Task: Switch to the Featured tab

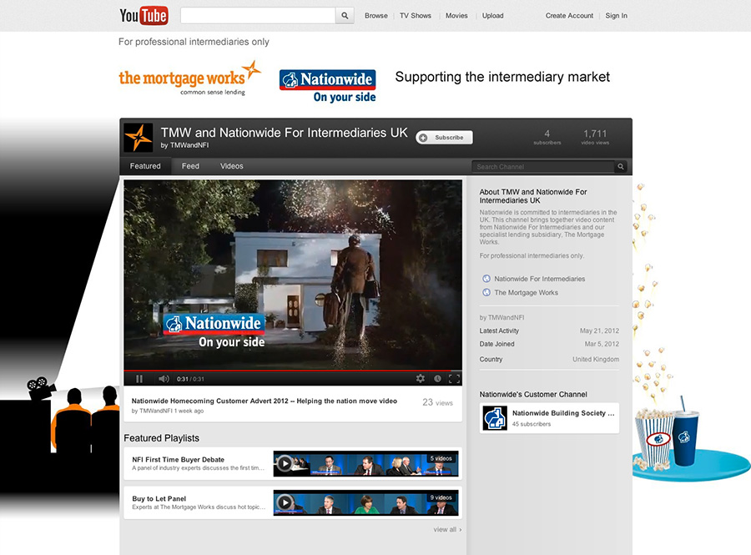Action: point(145,166)
